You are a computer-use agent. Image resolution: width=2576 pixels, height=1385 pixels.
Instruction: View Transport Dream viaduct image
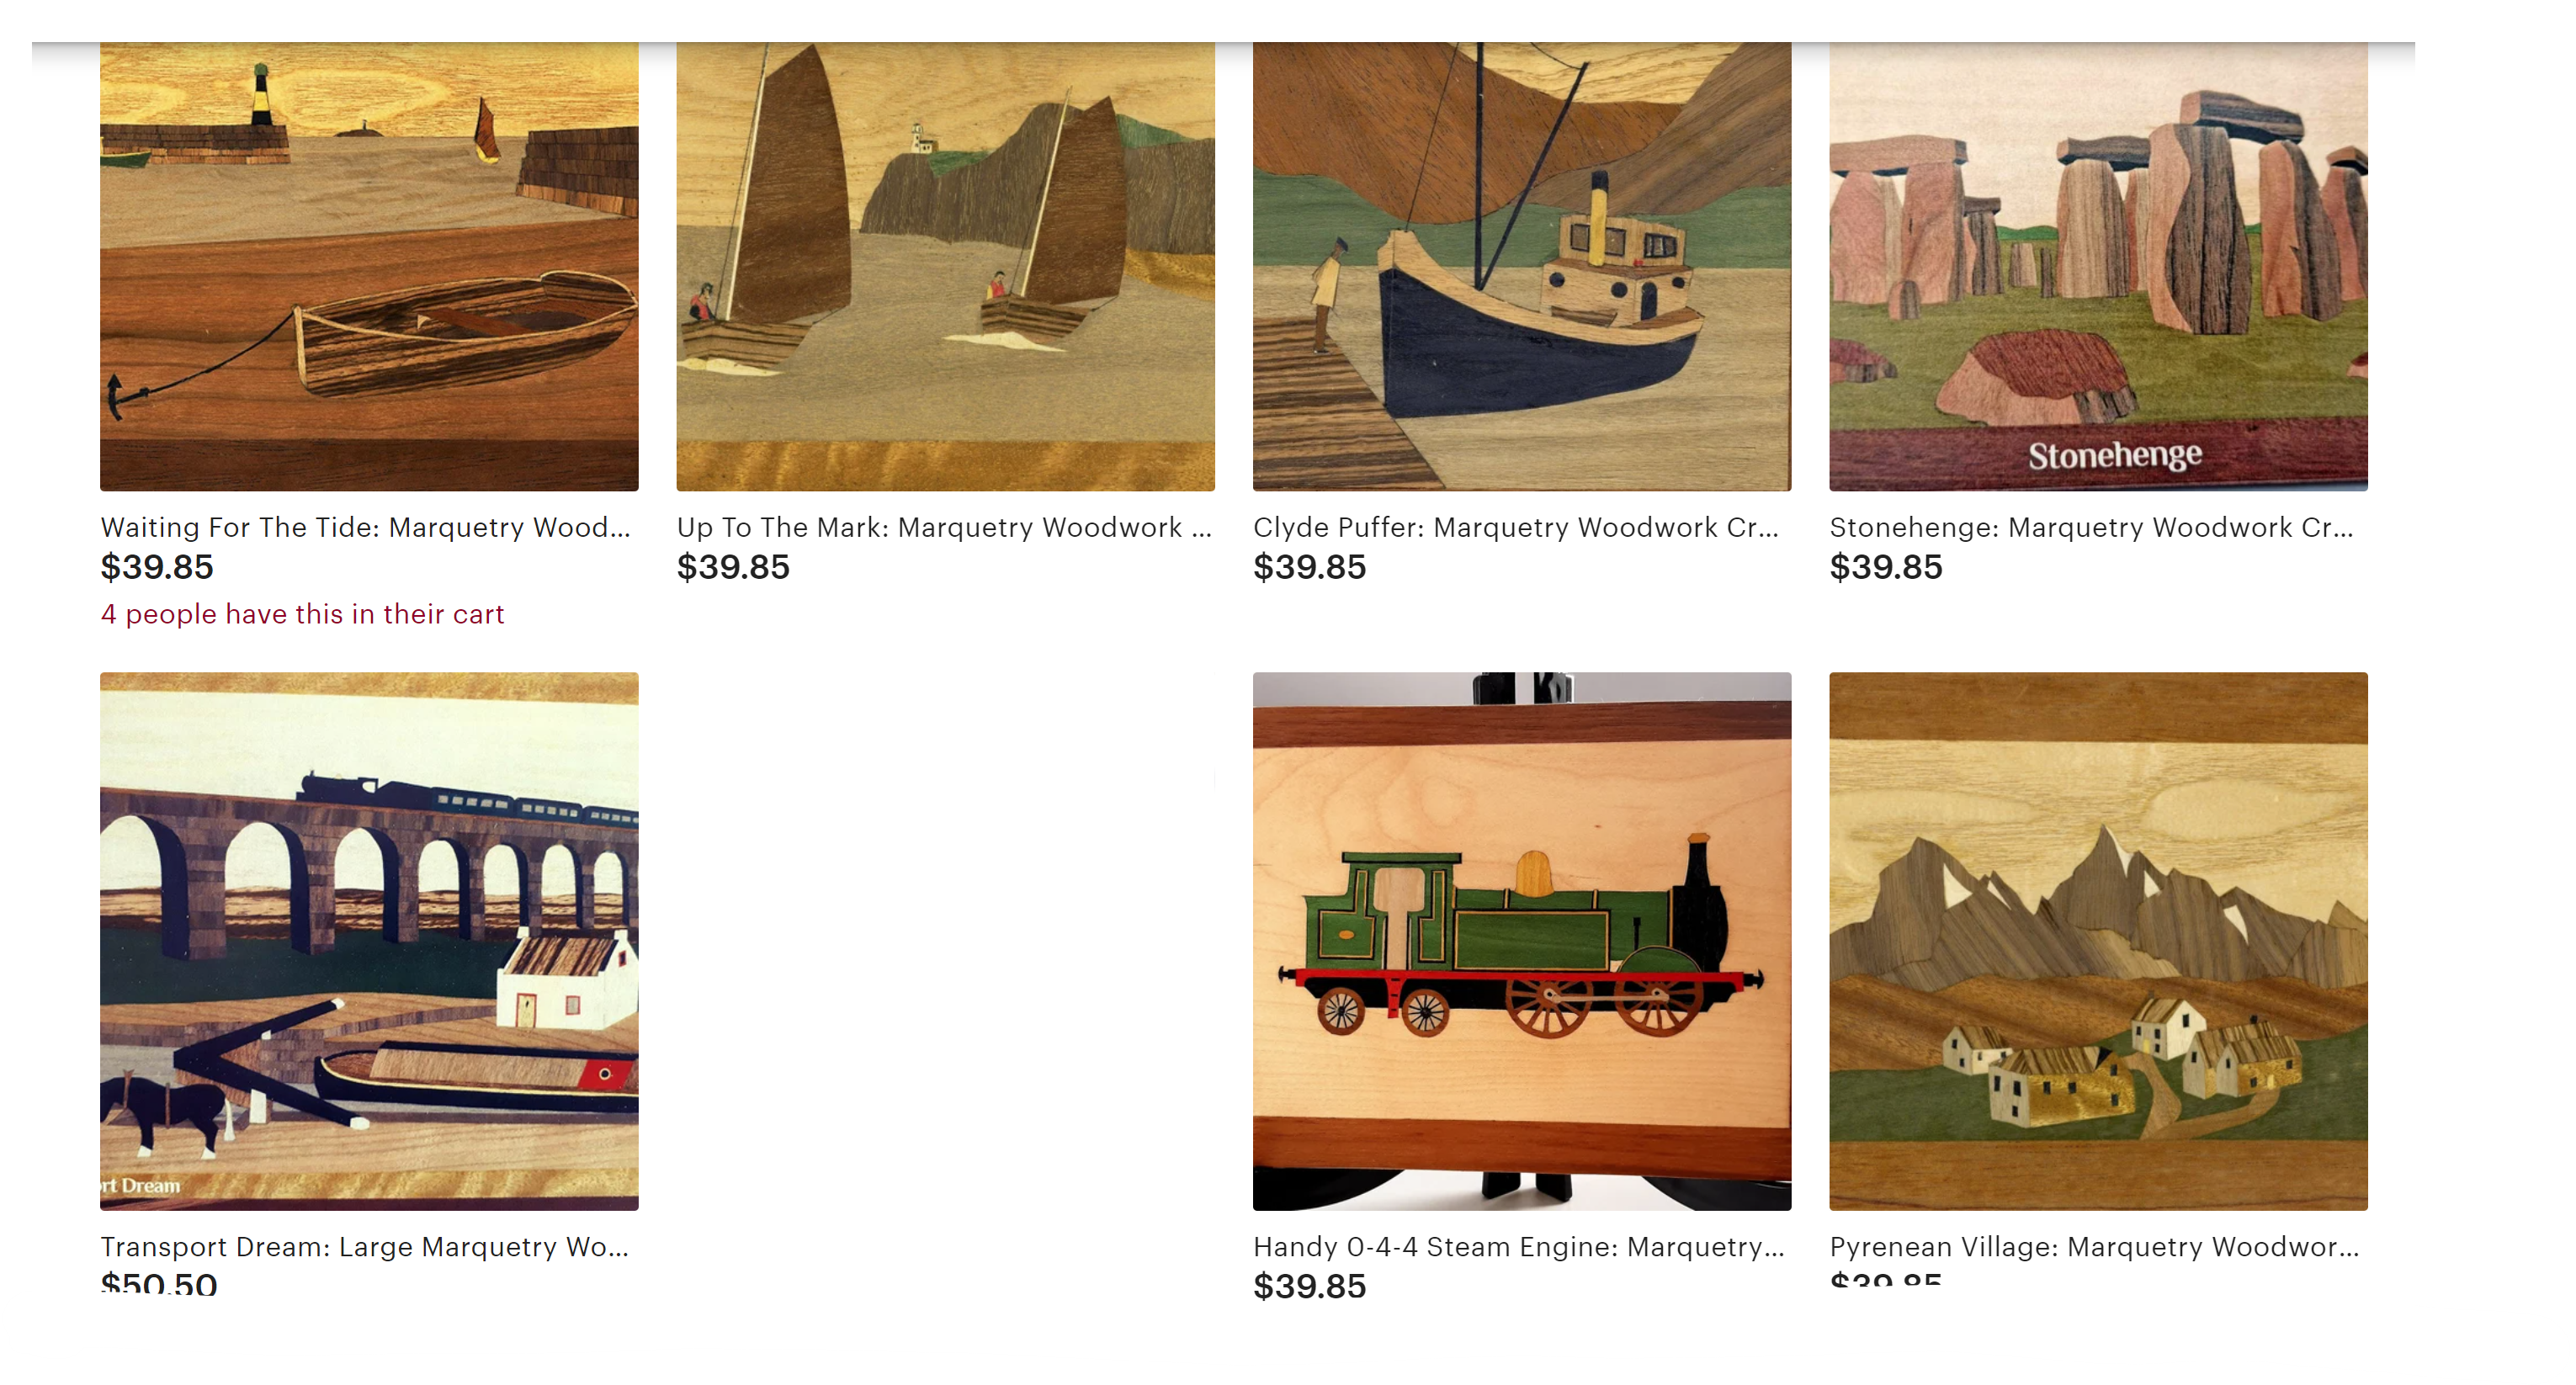click(369, 941)
